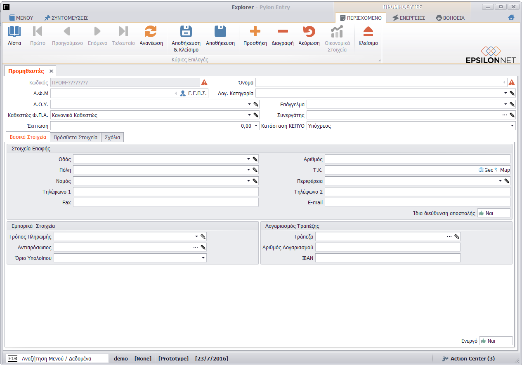
Task: Open the Οδός dropdown arrow
Action: coord(248,159)
